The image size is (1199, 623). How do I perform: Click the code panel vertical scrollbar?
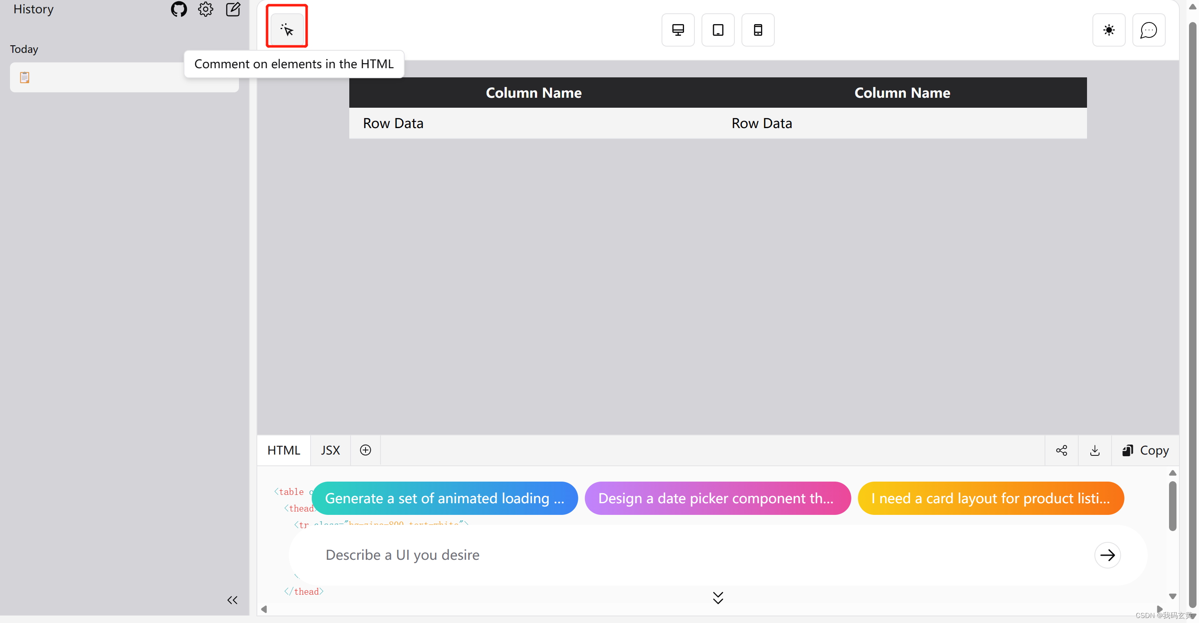(1172, 507)
